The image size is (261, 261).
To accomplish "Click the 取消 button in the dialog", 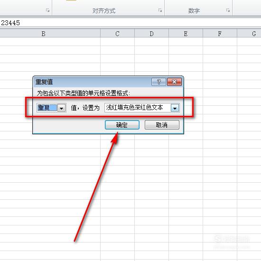I will pos(162,125).
